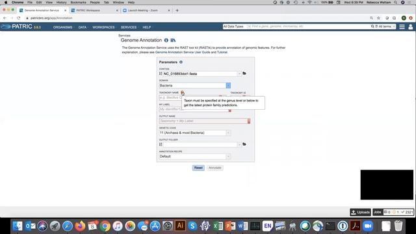Screen dimensions: 416x234
Task: Launch Adobe Illustrator from the Dock
Action: [x=180, y=226]
